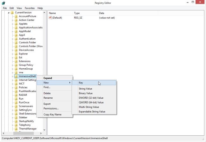
Task: Select Find... in context menu
Action: click(55, 87)
